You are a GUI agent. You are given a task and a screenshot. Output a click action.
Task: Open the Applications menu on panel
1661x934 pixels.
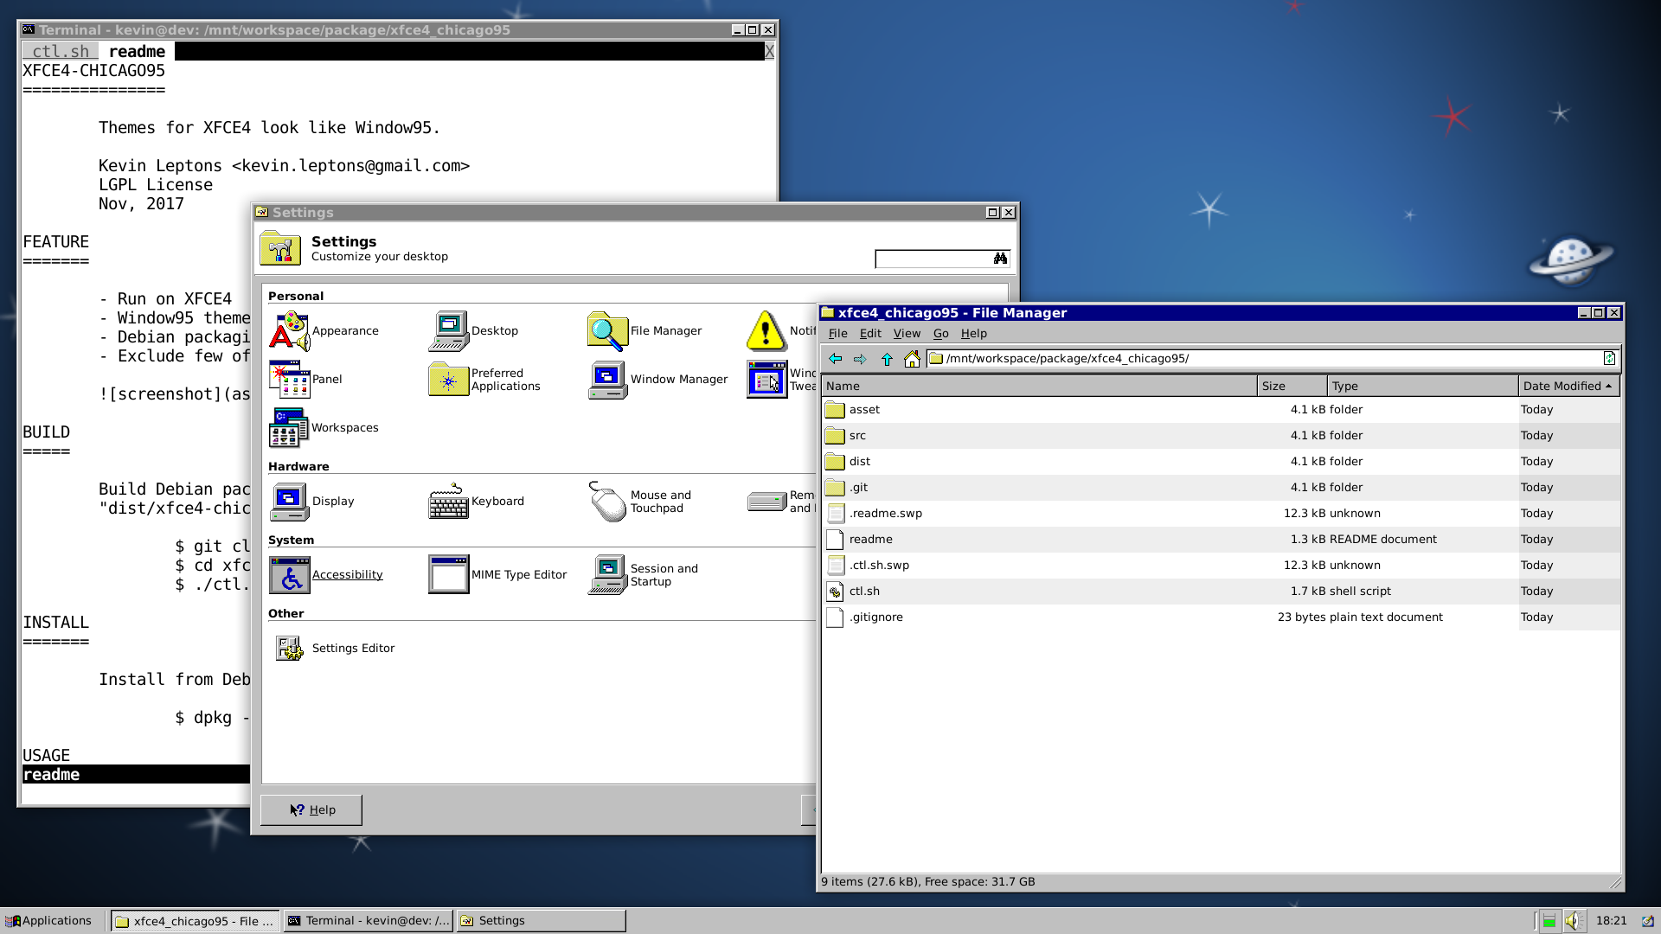[48, 921]
